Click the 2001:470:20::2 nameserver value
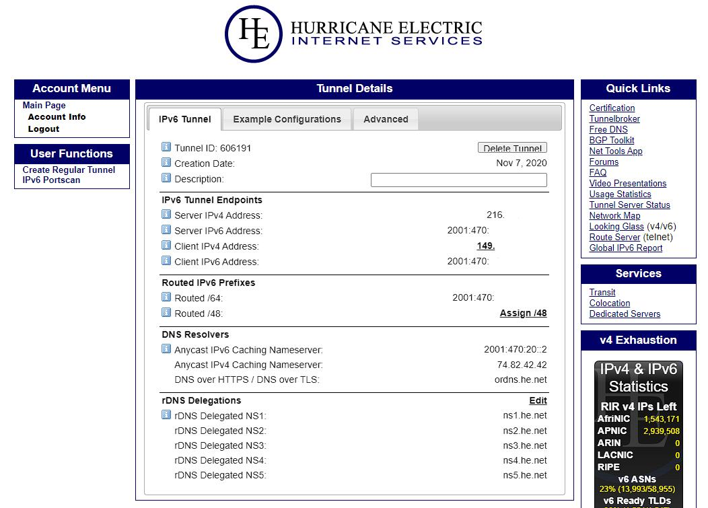708x508 pixels. [516, 349]
